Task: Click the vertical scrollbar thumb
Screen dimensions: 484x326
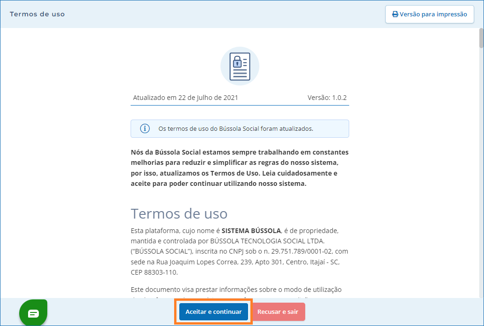Action: click(481, 38)
